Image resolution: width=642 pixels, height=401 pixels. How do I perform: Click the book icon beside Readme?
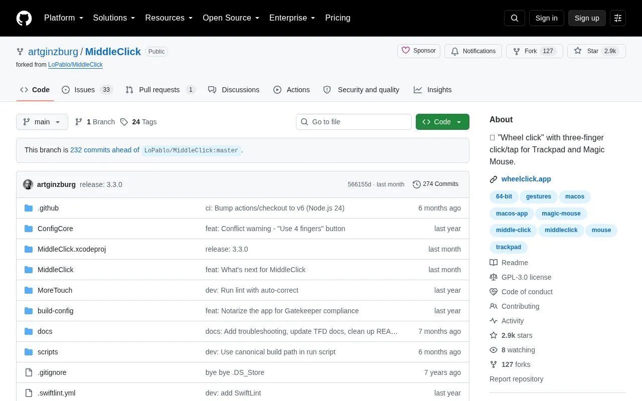494,263
